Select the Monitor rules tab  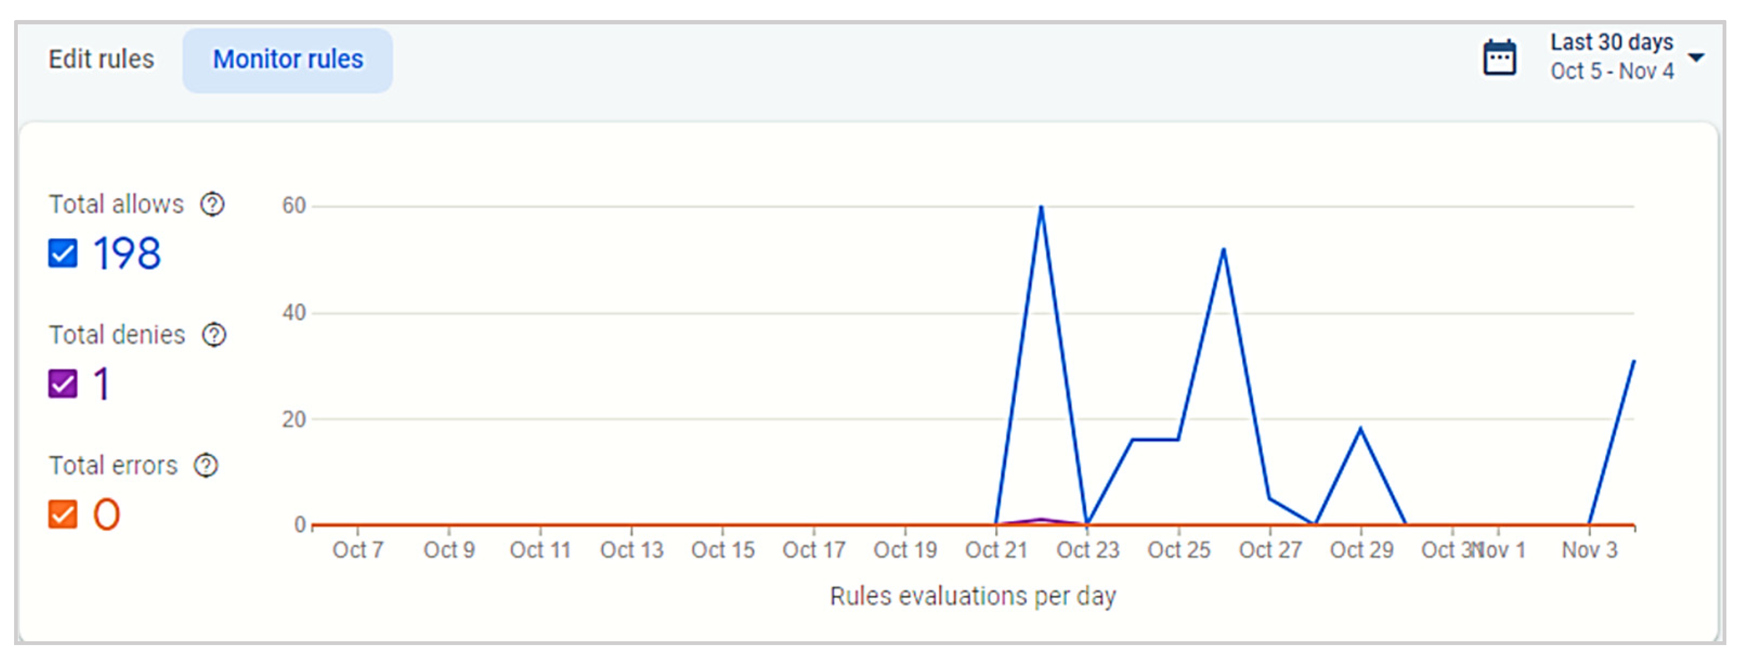pyautogui.click(x=288, y=60)
